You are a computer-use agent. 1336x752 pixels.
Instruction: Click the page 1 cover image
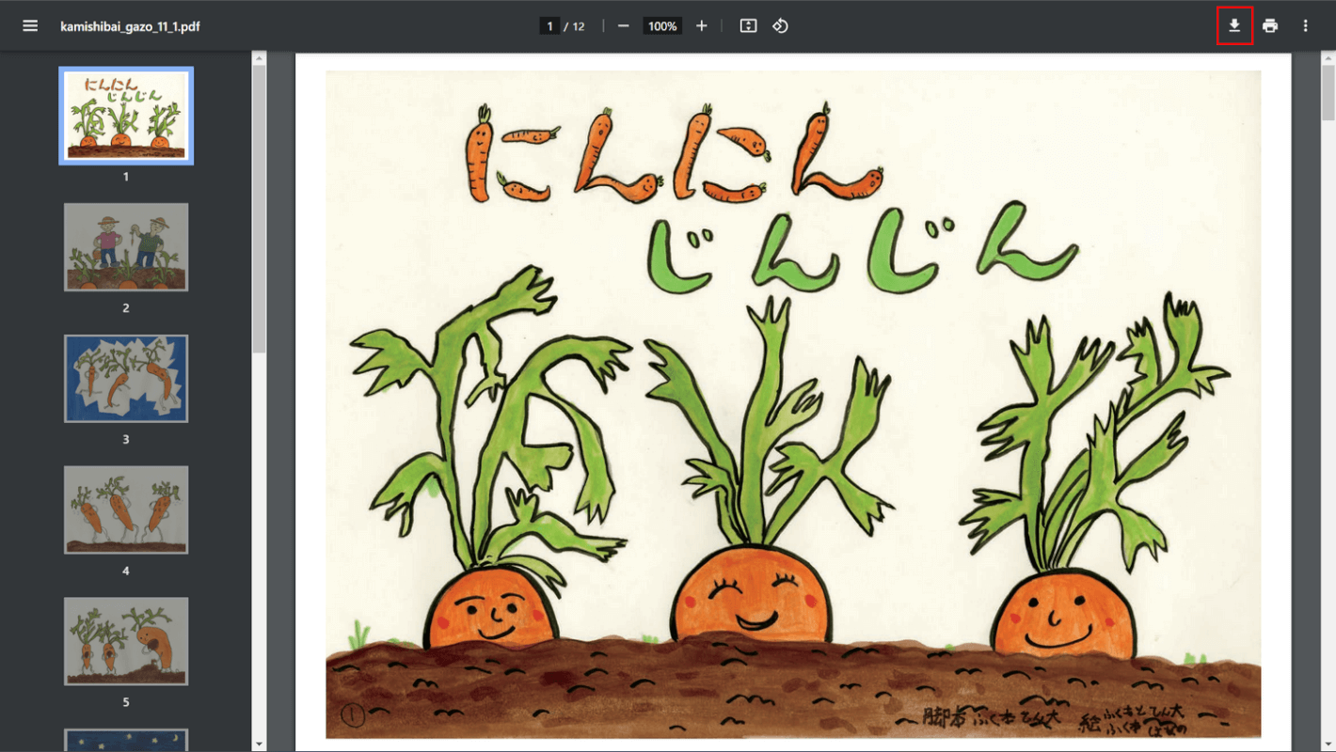tap(793, 404)
